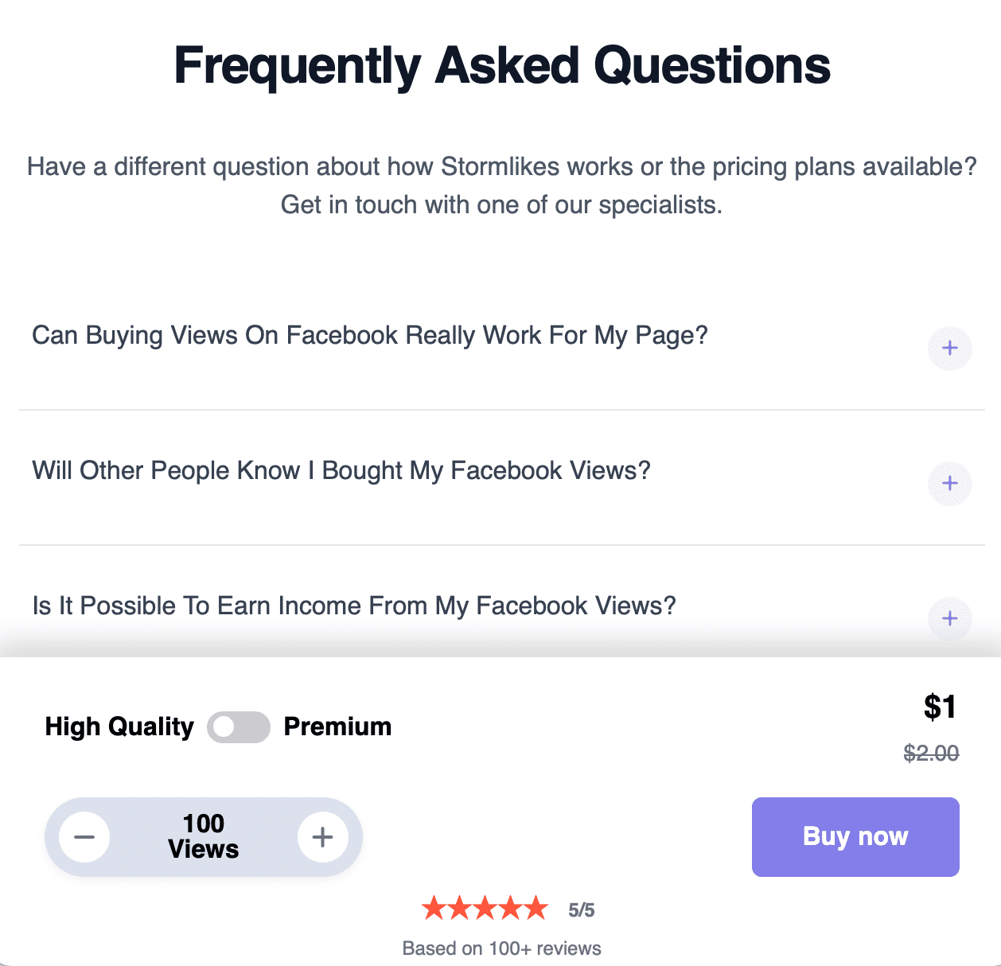Click 'Get in touch with one of our specialists'
Image resolution: width=1001 pixels, height=966 pixels.
coord(500,204)
